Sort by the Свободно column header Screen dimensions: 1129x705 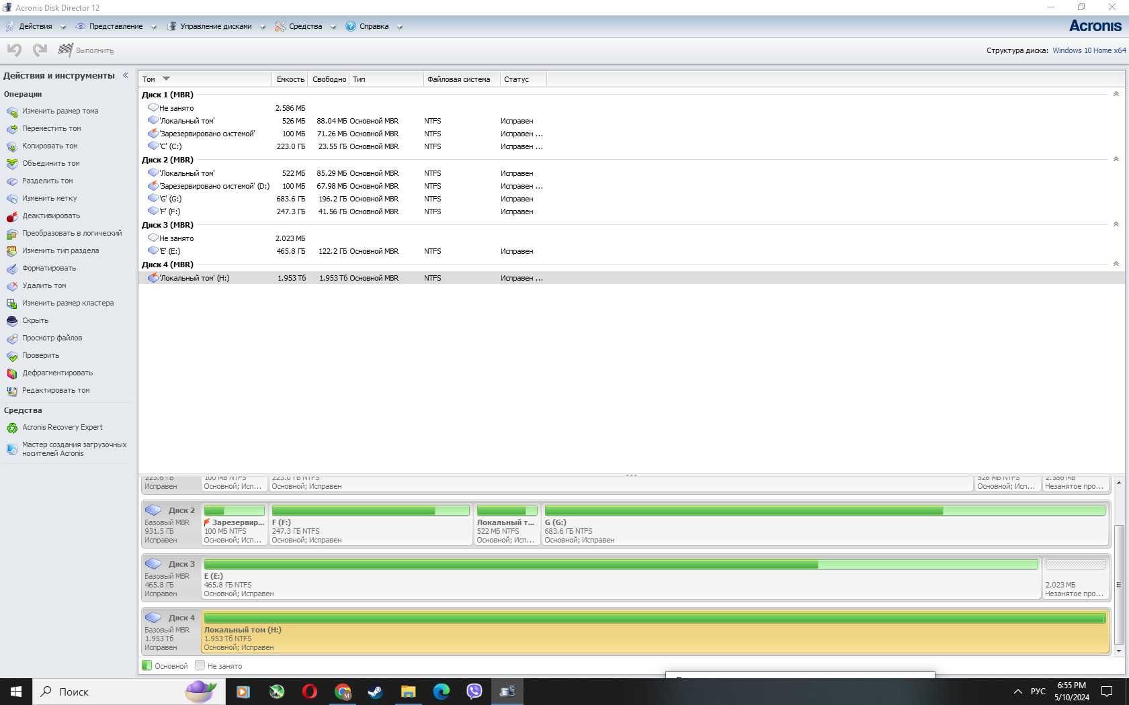pos(329,79)
